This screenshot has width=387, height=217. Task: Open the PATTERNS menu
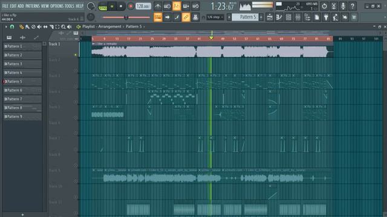32,6
